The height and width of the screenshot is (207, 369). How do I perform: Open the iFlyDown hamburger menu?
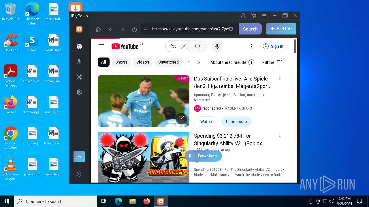[x=264, y=16]
